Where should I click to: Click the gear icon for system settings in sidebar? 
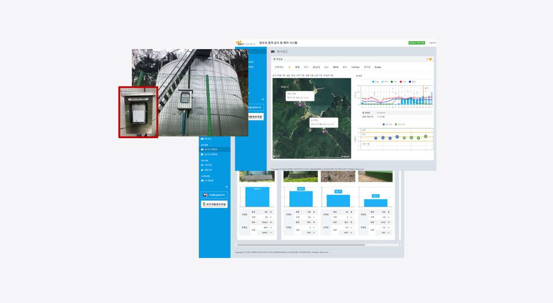[x=202, y=181]
